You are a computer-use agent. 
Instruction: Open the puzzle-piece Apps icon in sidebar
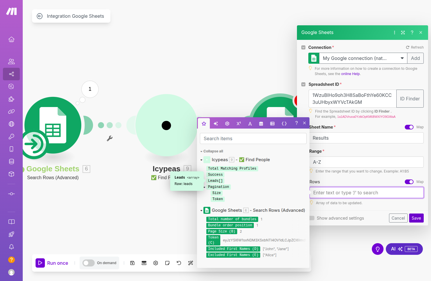pos(11,99)
